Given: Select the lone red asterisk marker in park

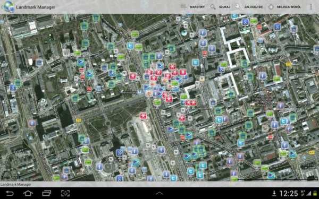Looking at the screenshot, I should [x=143, y=116].
